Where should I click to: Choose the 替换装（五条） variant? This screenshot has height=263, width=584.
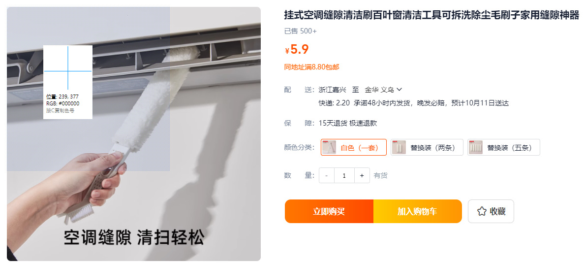click(503, 147)
